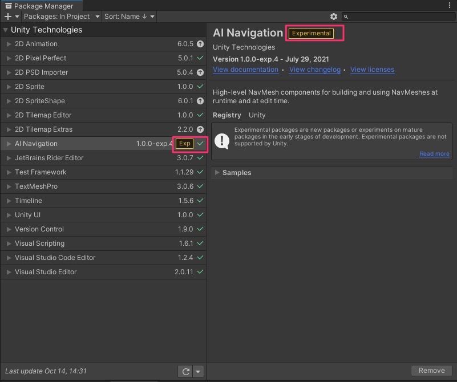Click the update icon beside 2D PSD Importer
The height and width of the screenshot is (382, 457).
click(x=200, y=72)
